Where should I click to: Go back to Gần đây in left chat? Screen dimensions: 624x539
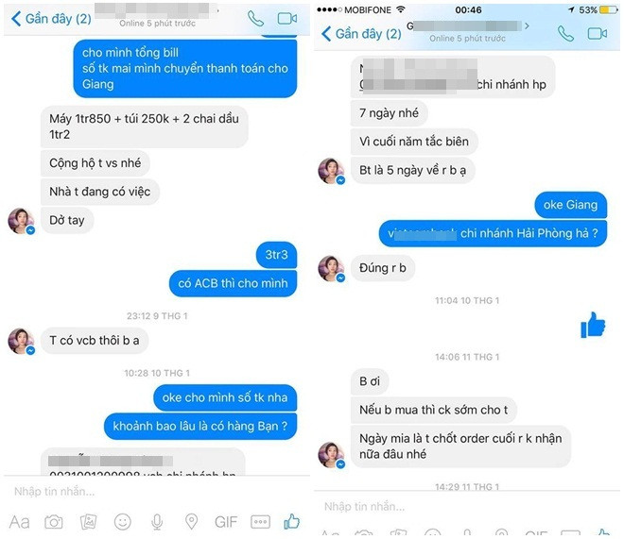pyautogui.click(x=51, y=18)
